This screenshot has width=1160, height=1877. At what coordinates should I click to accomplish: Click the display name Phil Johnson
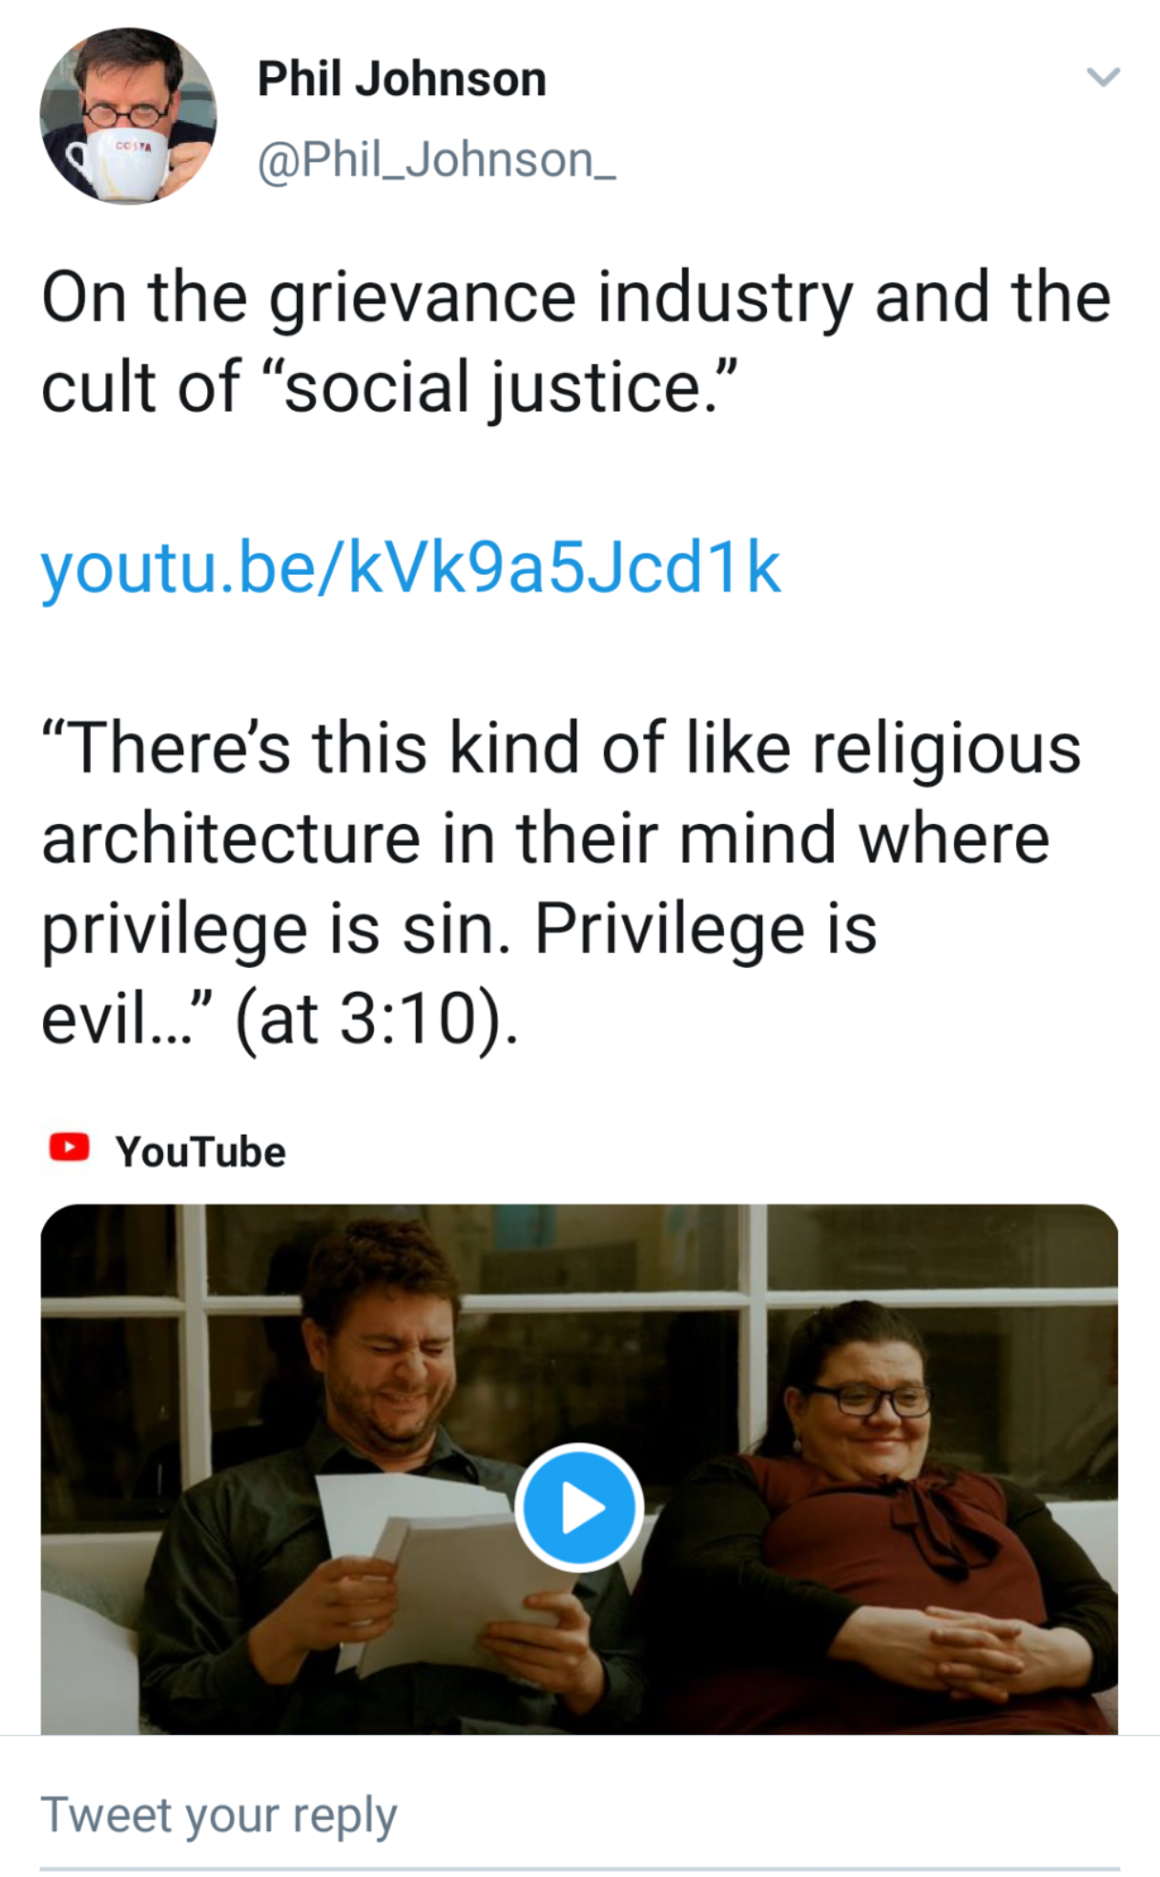point(401,79)
